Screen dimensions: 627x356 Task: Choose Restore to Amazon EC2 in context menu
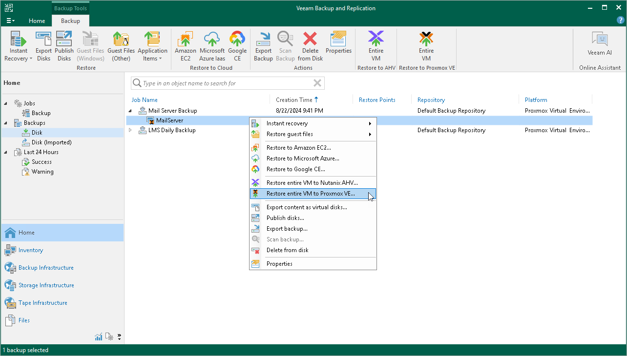(x=313, y=148)
